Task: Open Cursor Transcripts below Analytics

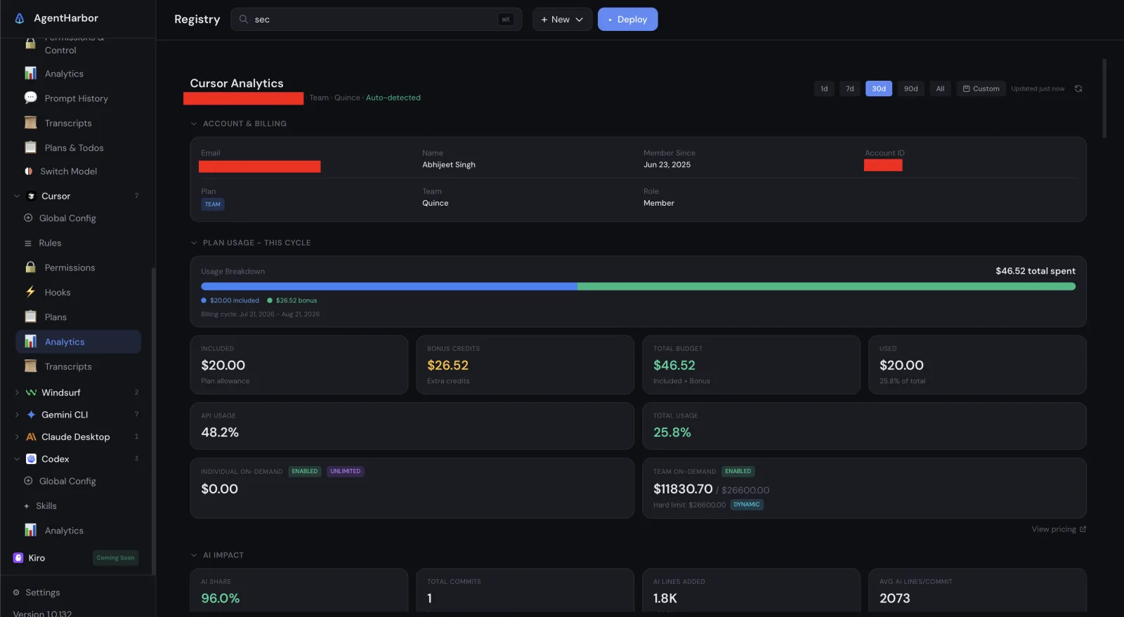Action: pyautogui.click(x=68, y=366)
